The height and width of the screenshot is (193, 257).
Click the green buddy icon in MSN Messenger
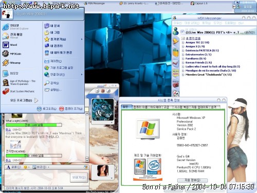coord(176,31)
